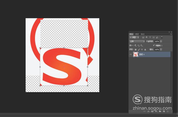This screenshot has width=178, height=117.
Task: Lock all with padlock icon
Action: coord(145,50)
